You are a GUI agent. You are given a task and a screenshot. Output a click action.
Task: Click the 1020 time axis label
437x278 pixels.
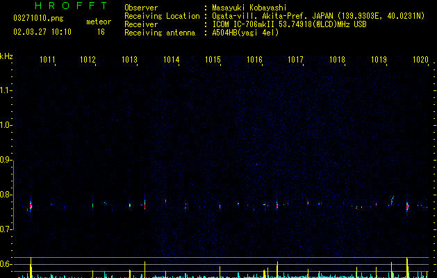tap(420, 60)
